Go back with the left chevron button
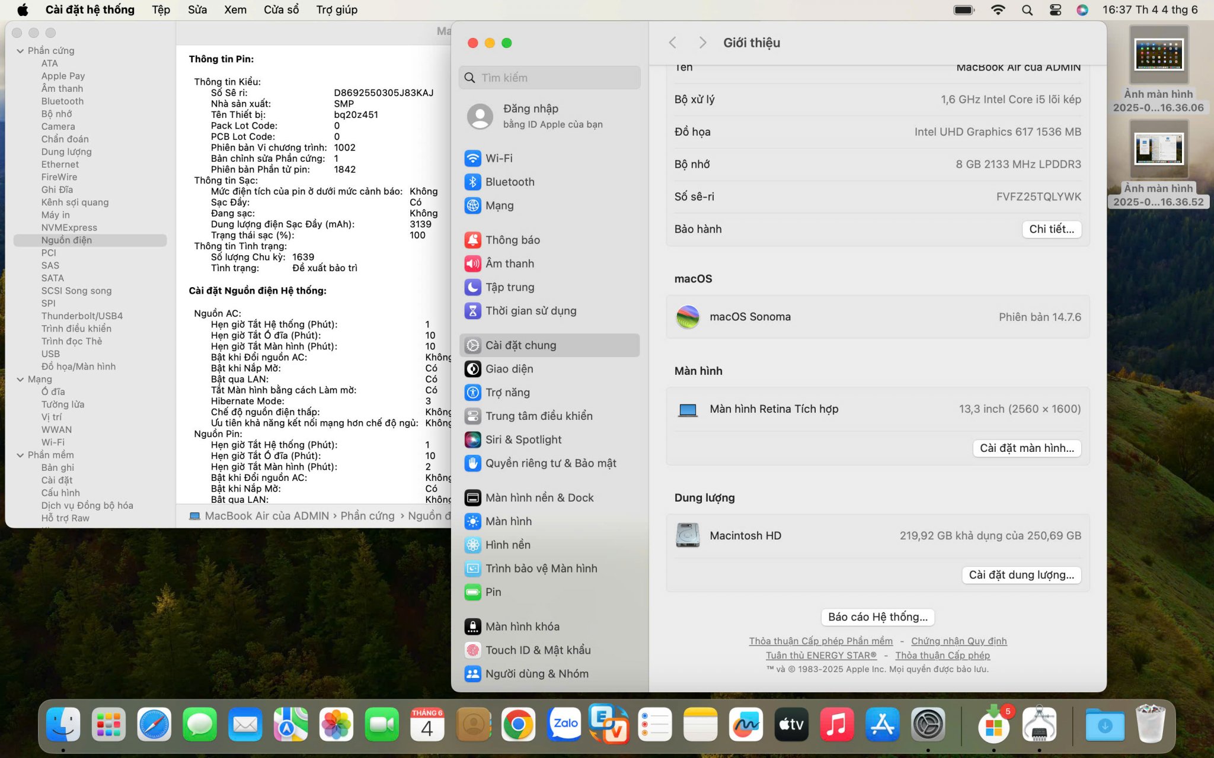This screenshot has width=1214, height=758. pos(672,43)
